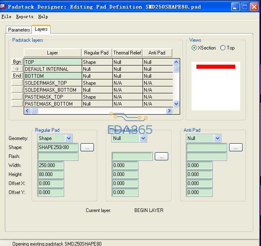
Task: Open the Regular Pad Geometry dropdown
Action: [x=69, y=138]
